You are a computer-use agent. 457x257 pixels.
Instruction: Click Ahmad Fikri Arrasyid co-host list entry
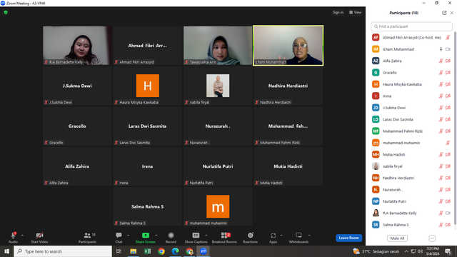pyautogui.click(x=411, y=38)
